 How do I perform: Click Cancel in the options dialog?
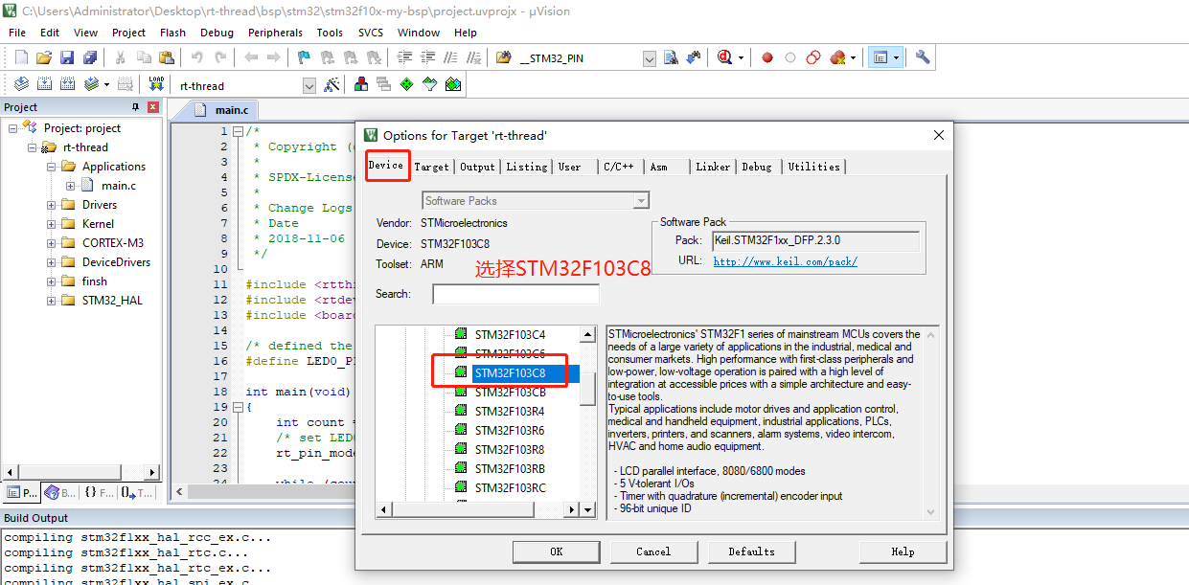653,551
